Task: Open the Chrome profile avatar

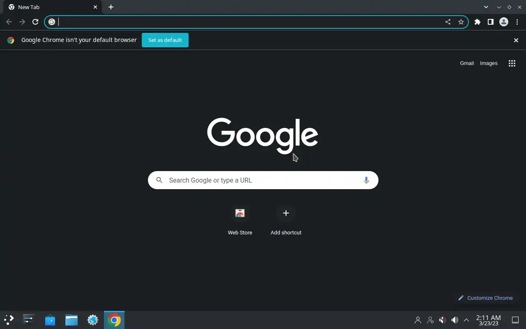Action: pos(504,22)
